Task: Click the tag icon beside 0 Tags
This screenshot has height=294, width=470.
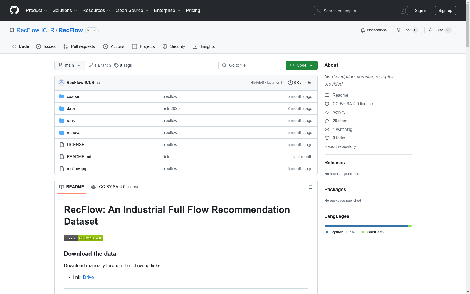Action: click(x=116, y=65)
